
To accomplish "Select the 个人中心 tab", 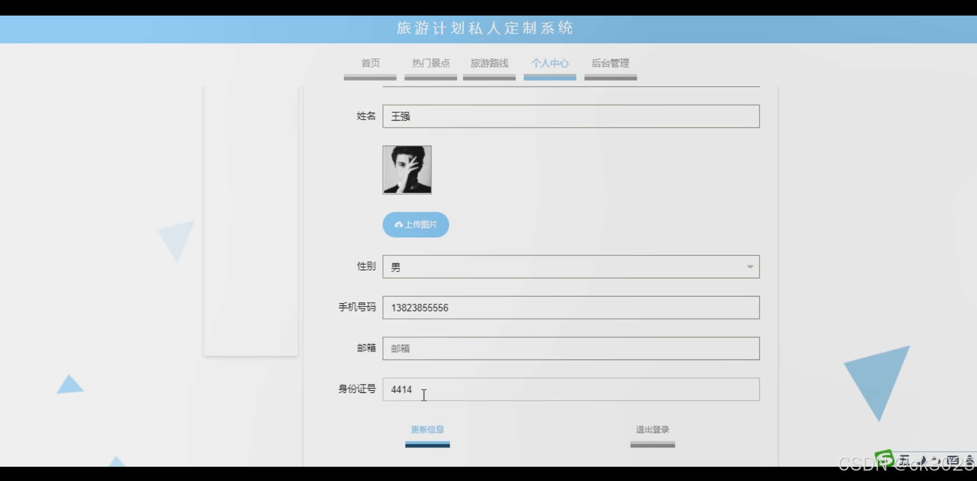I will [x=550, y=64].
